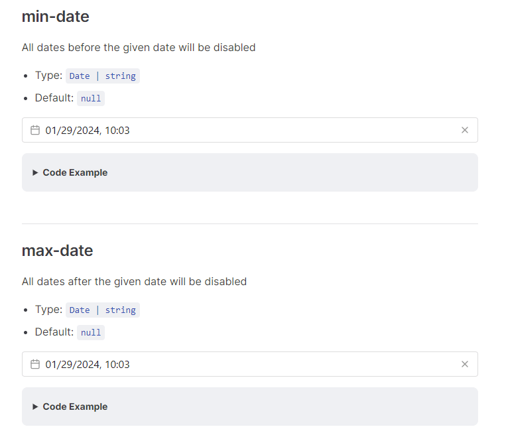The height and width of the screenshot is (437, 506).
Task: Click the max-date section heading
Action: click(x=58, y=251)
